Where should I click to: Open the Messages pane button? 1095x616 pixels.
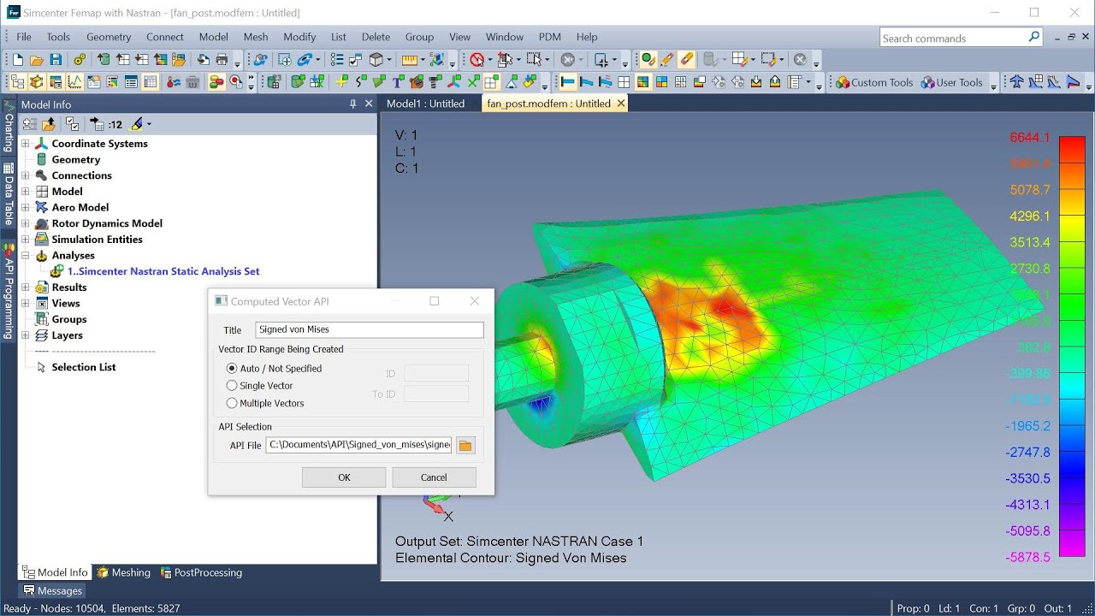53,590
